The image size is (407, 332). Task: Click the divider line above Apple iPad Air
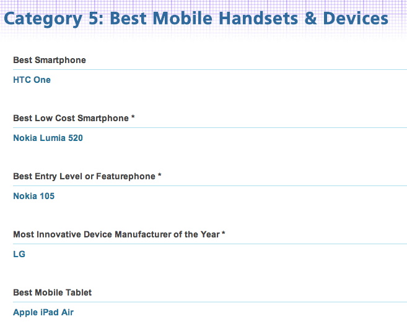[x=210, y=302]
